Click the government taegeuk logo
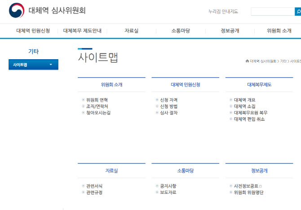 coord(17,10)
